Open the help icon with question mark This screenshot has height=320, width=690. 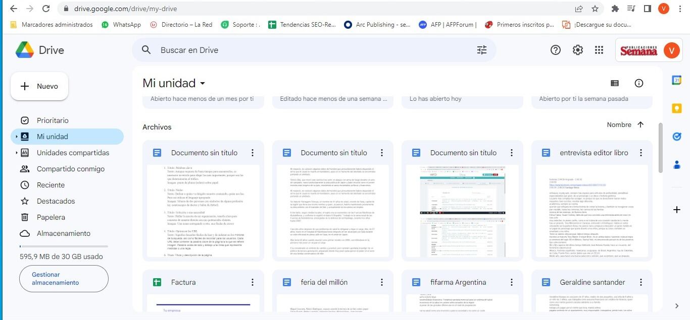[x=555, y=50]
